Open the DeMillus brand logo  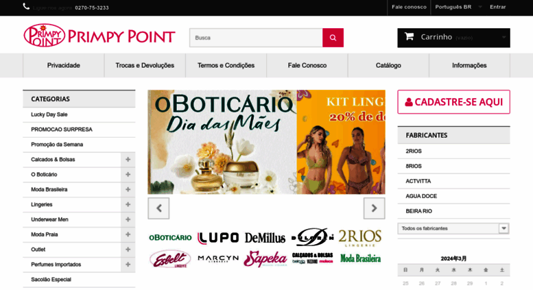(x=265, y=238)
